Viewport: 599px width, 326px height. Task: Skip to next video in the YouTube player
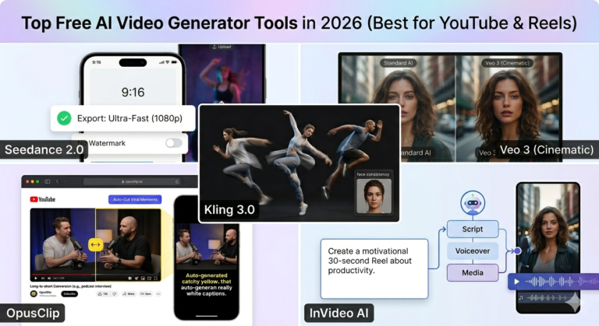coord(43,279)
